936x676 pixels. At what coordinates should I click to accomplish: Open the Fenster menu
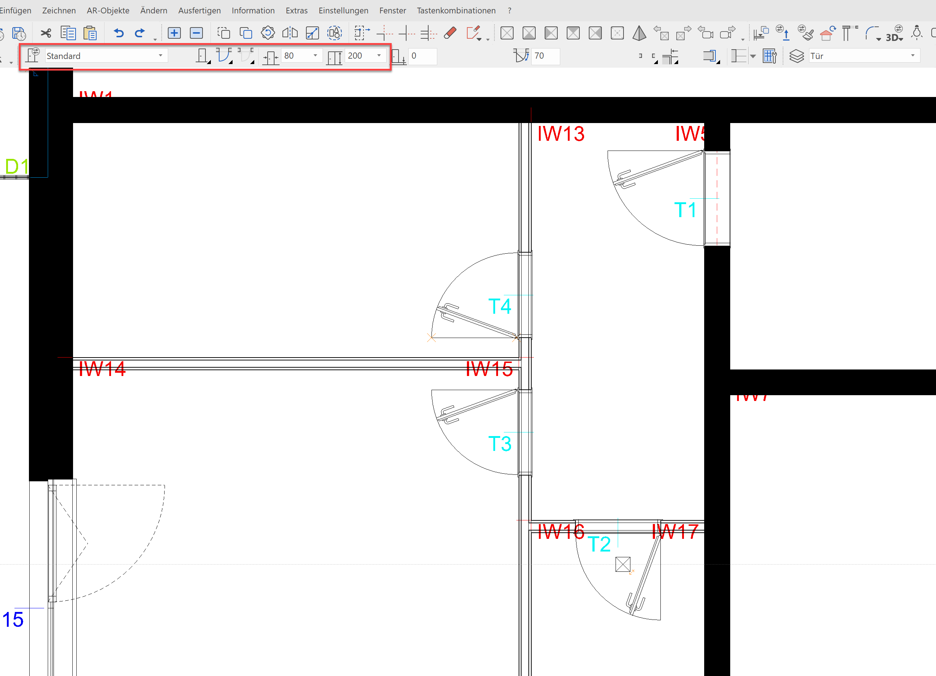392,10
